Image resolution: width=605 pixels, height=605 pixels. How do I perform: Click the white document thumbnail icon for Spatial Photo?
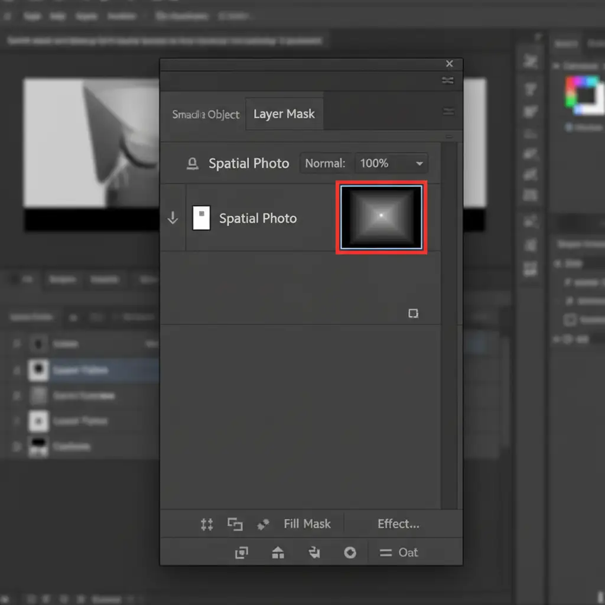[x=201, y=218]
